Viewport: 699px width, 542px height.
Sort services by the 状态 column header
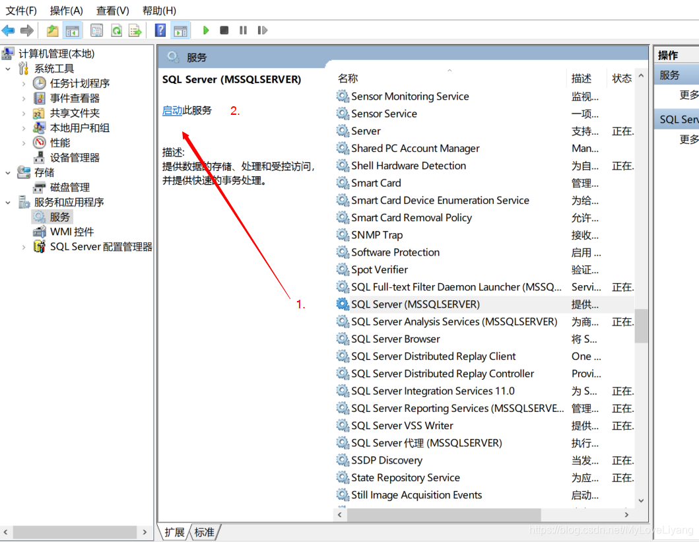pyautogui.click(x=621, y=79)
